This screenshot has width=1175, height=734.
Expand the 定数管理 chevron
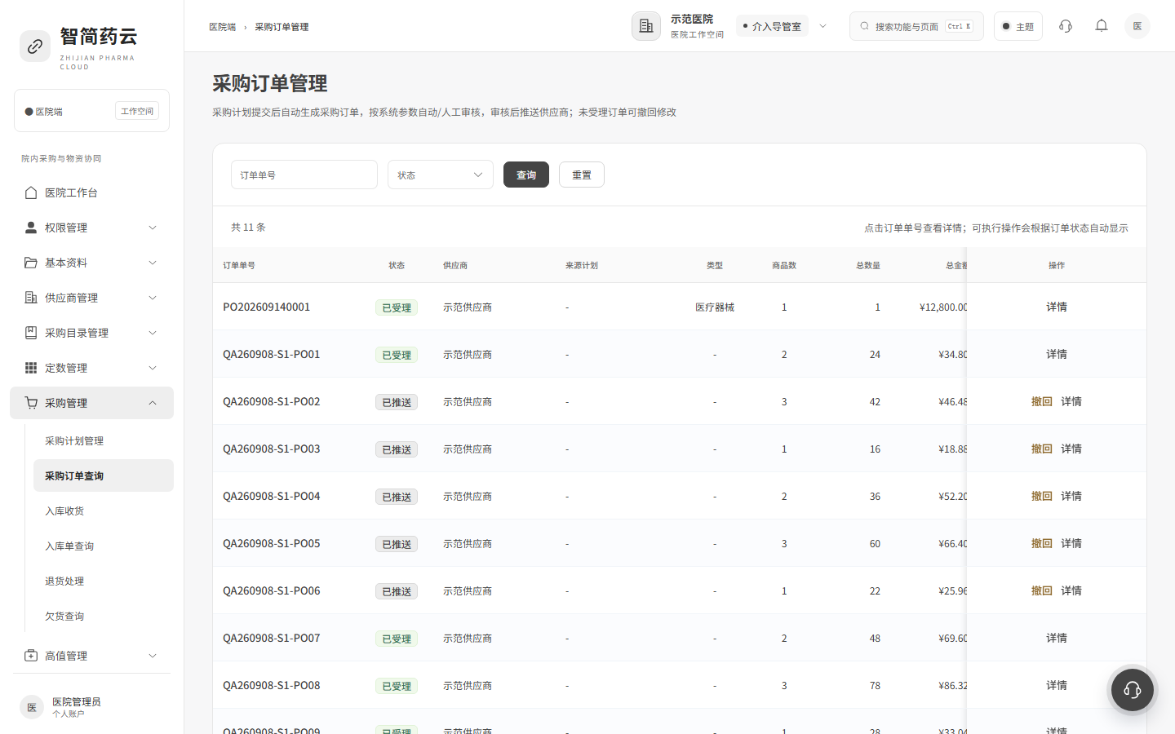click(x=153, y=368)
